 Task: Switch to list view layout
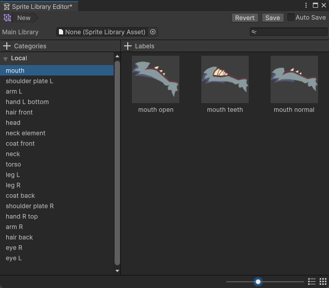(x=312, y=282)
